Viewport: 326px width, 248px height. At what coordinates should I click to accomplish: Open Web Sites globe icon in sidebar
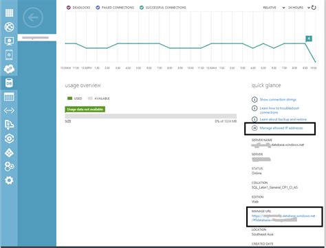click(9, 27)
